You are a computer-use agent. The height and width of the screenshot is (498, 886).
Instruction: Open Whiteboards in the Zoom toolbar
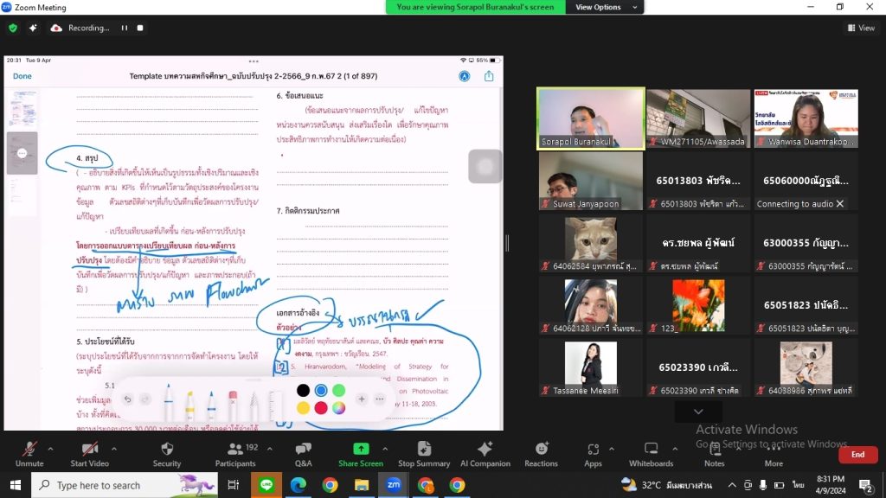[651, 454]
